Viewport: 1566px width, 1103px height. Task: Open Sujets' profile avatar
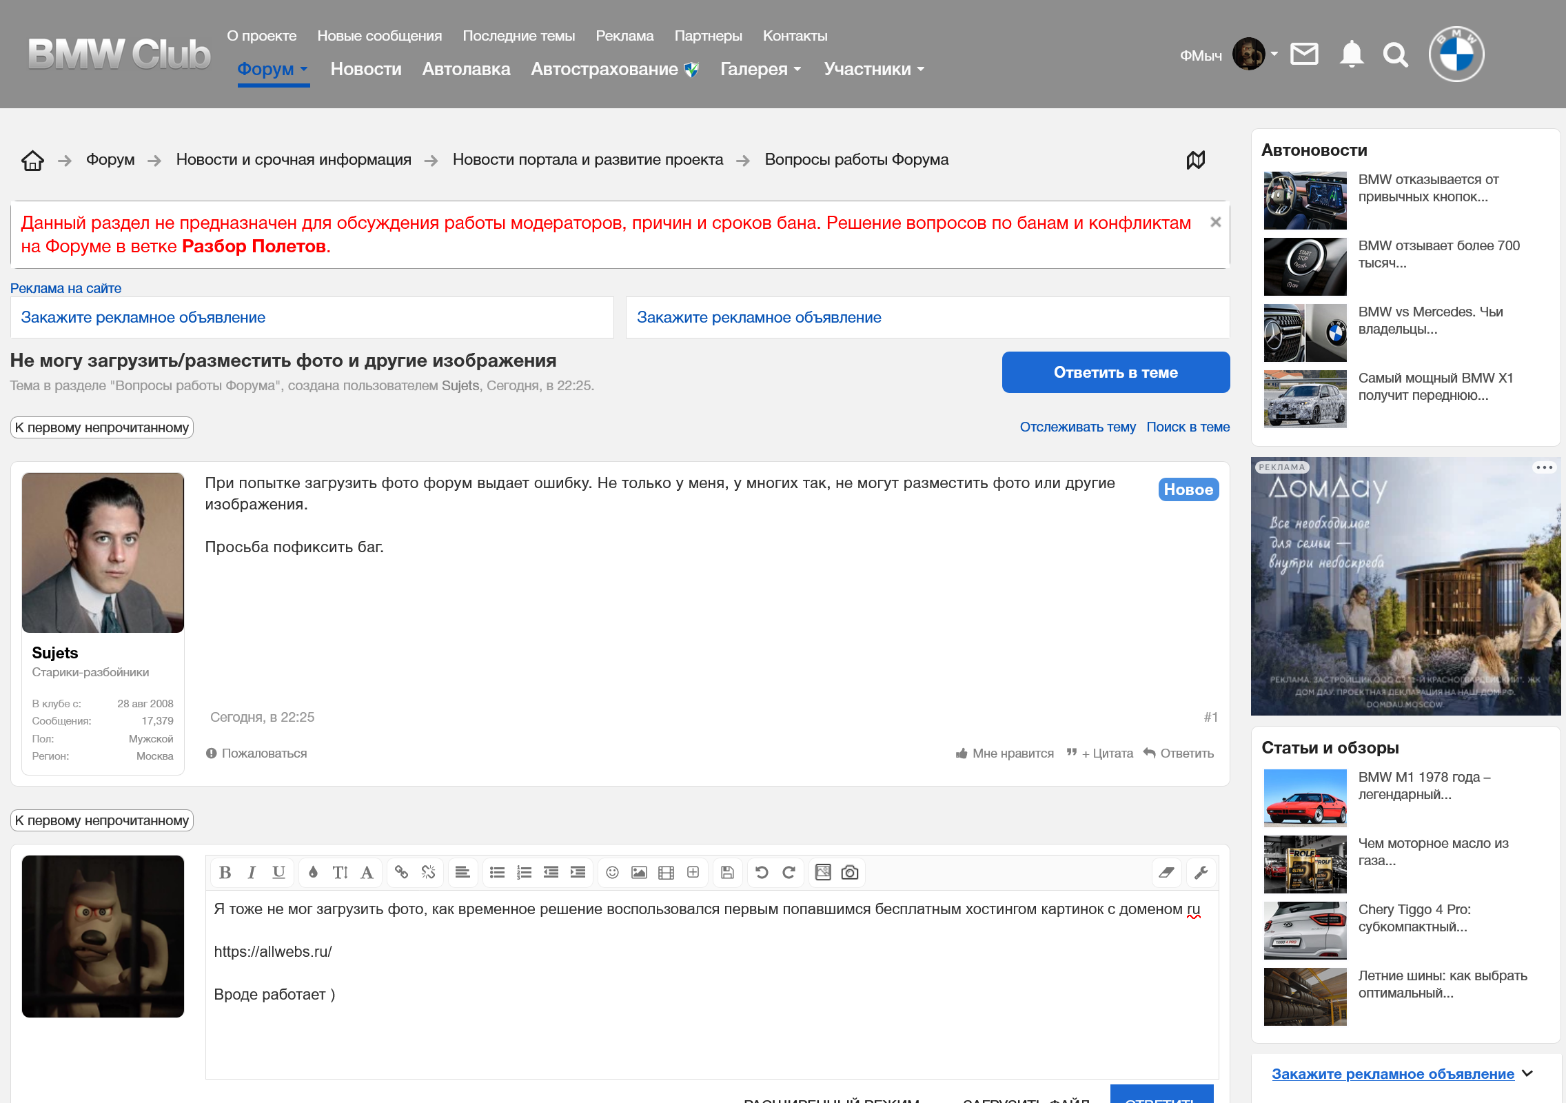point(103,553)
